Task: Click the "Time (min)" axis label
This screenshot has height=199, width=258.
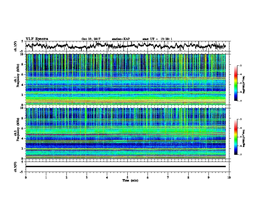Action: tap(130, 180)
